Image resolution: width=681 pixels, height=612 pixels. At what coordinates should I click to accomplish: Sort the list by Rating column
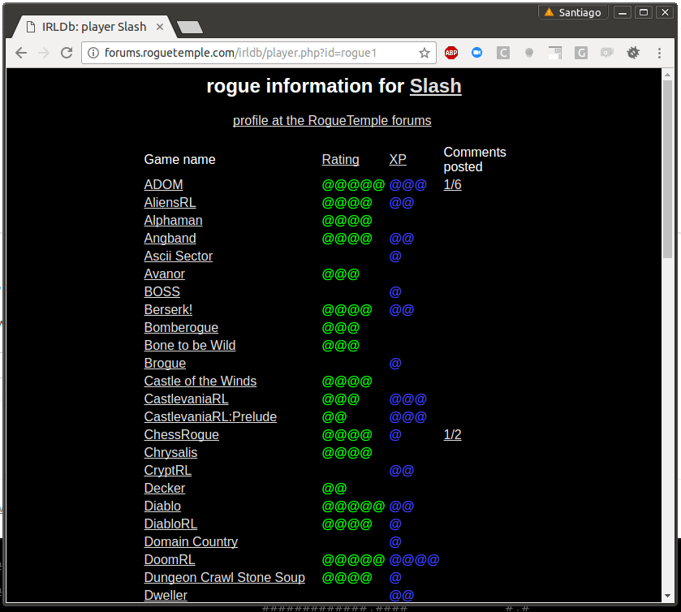pyautogui.click(x=340, y=160)
